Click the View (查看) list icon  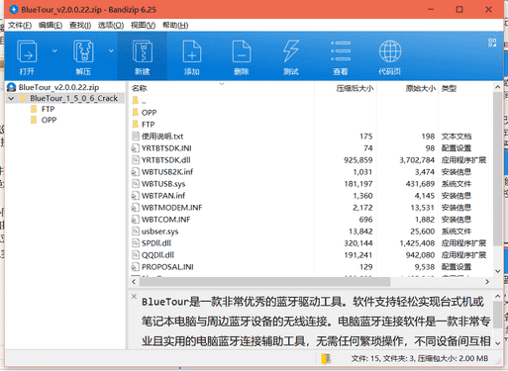(341, 51)
